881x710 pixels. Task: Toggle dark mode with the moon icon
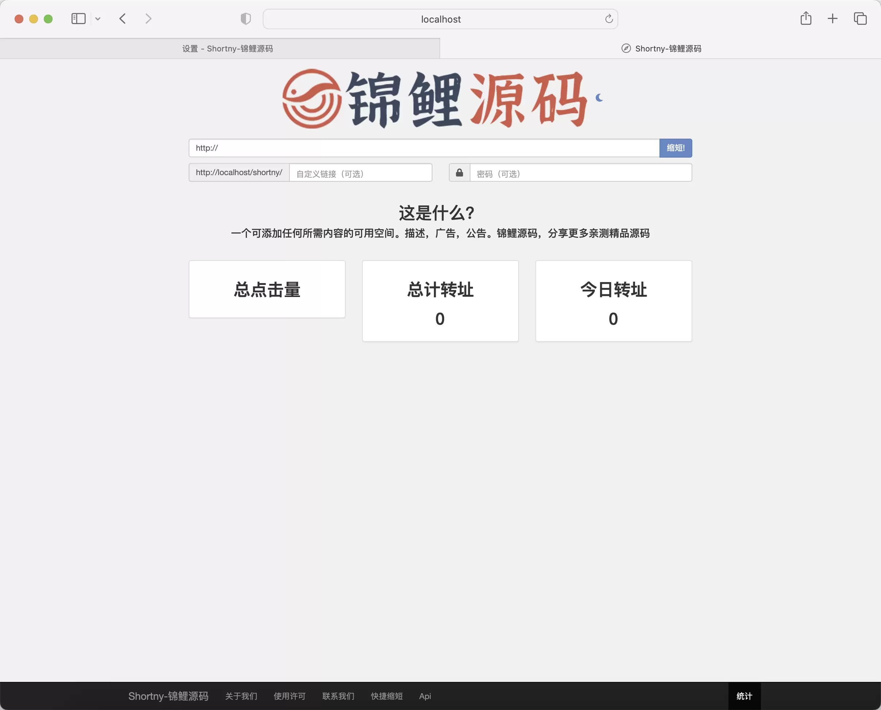(x=599, y=98)
